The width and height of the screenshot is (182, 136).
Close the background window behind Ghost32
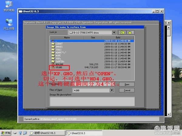tap(169, 23)
